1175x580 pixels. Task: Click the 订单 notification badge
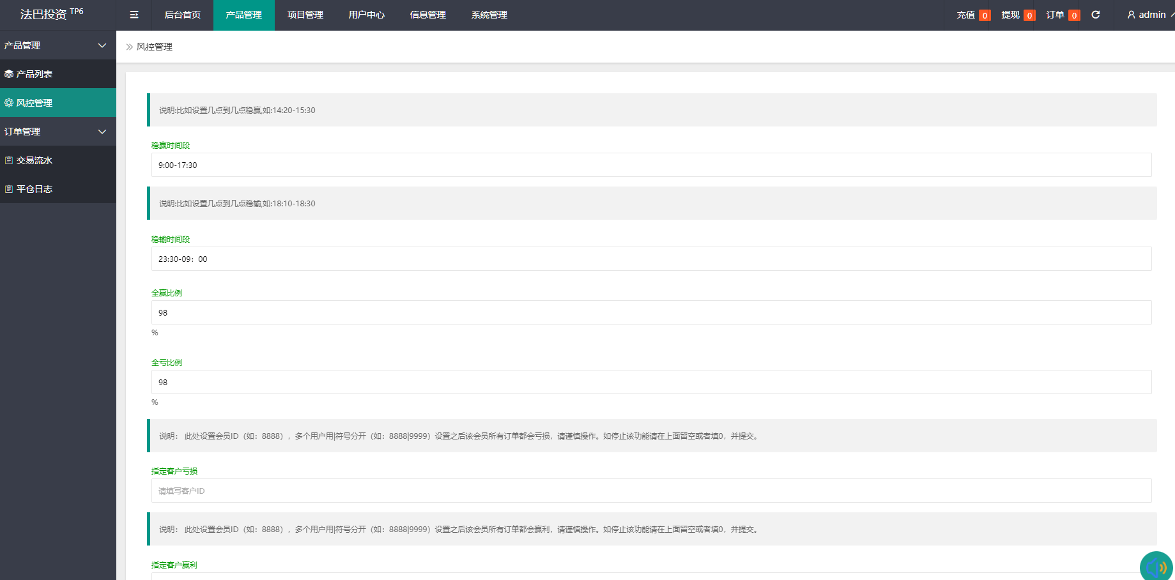(1074, 15)
